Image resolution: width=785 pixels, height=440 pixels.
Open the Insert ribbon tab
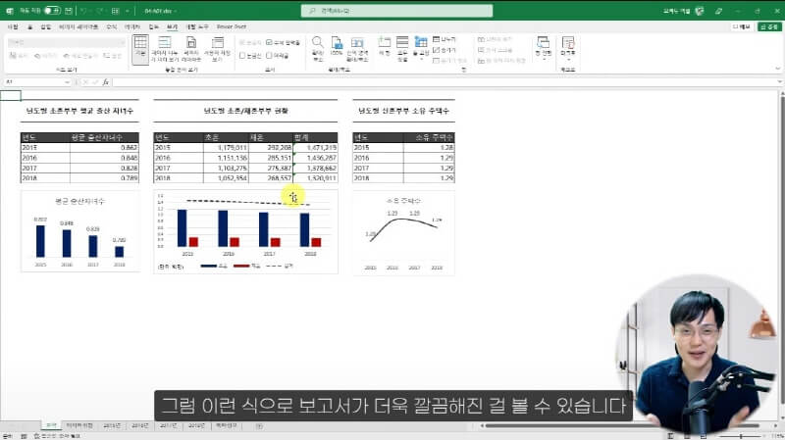coord(45,26)
